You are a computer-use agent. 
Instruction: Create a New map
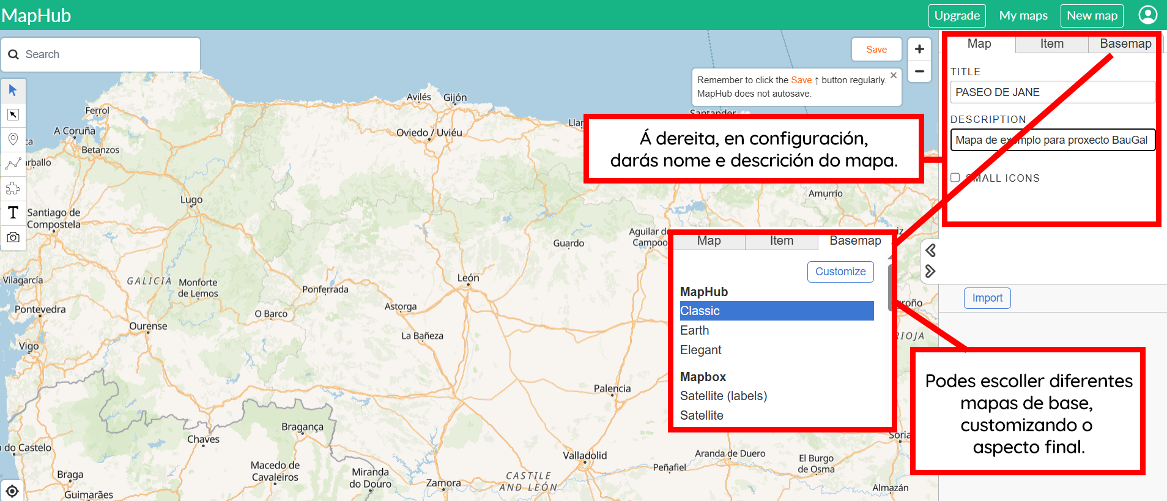(1092, 15)
